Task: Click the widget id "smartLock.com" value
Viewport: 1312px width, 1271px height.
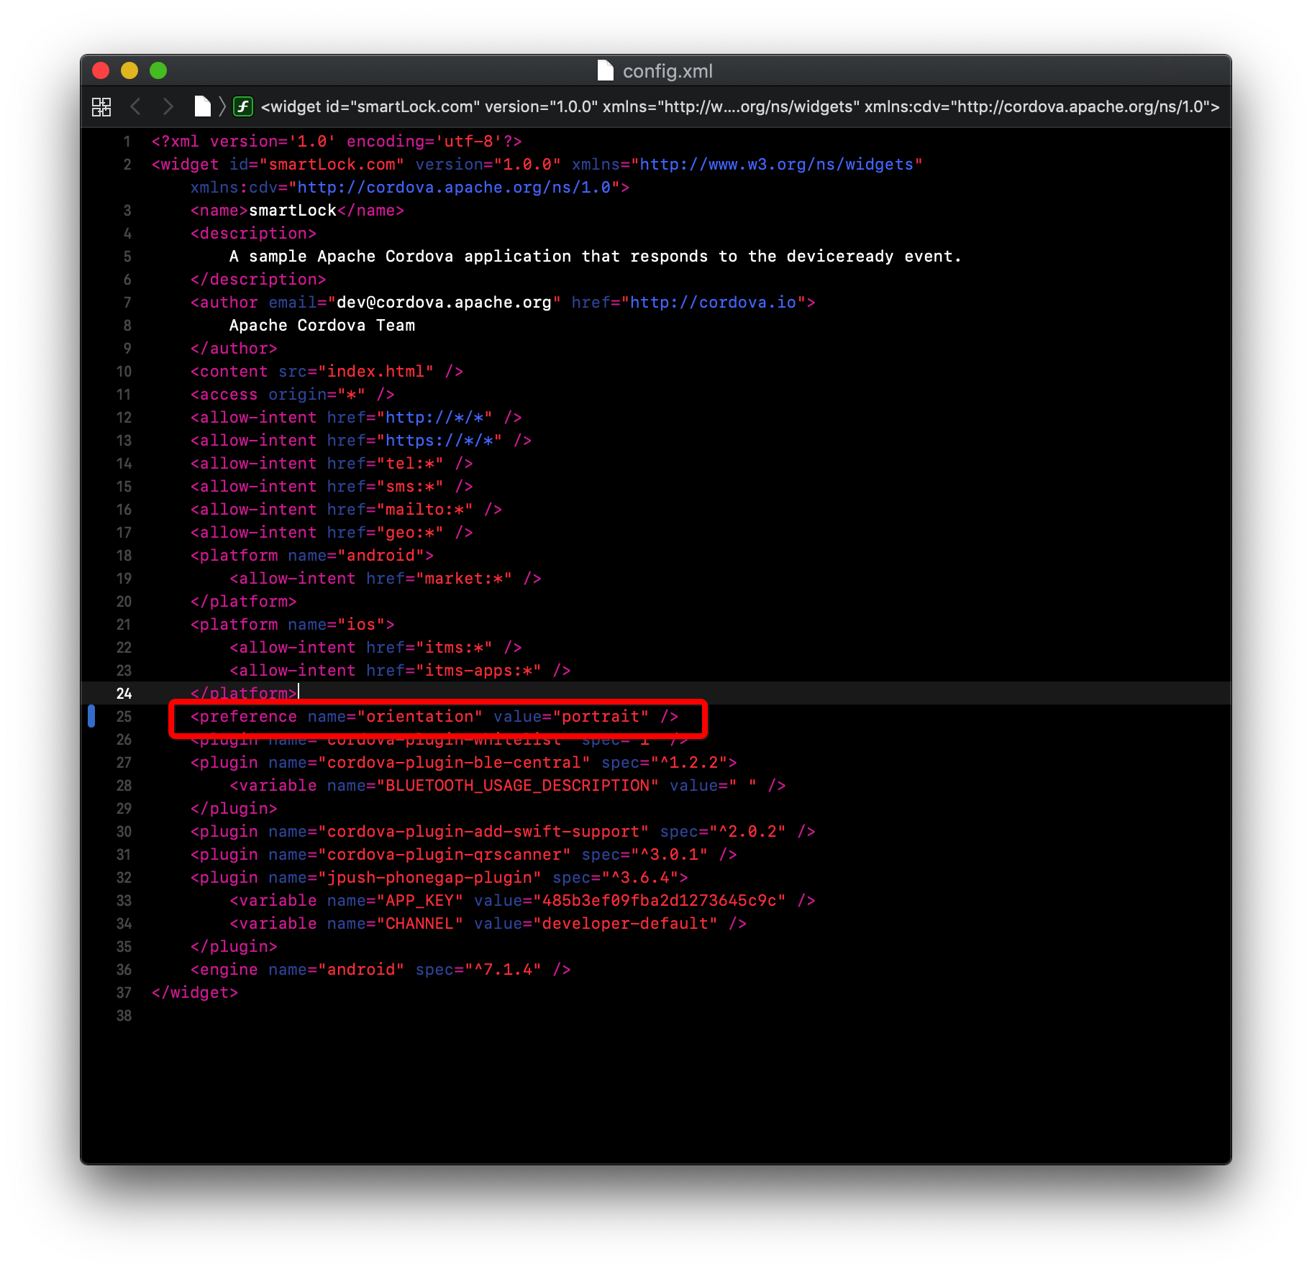Action: click(x=332, y=165)
